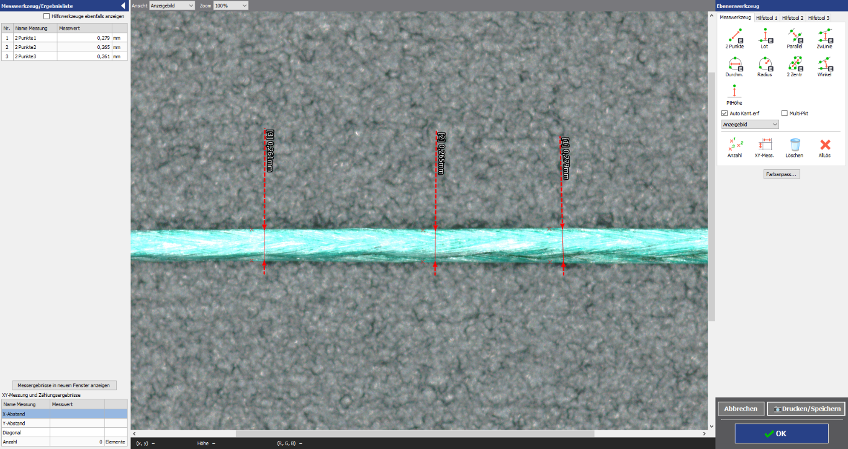Image resolution: width=848 pixels, height=449 pixels.
Task: Switch to the Hilfstool 1 tab
Action: coord(766,18)
